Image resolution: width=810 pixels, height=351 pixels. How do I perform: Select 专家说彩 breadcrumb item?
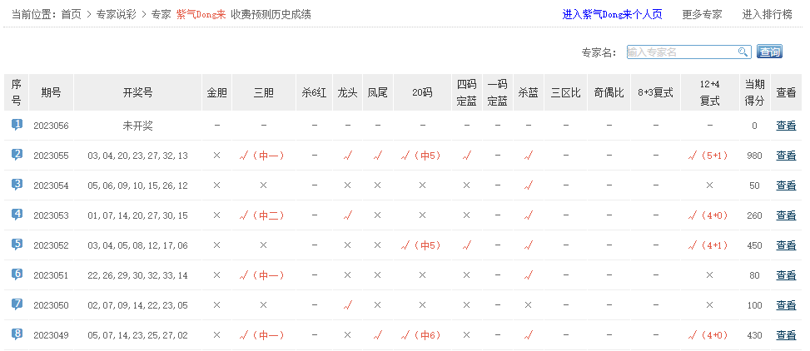pos(117,14)
